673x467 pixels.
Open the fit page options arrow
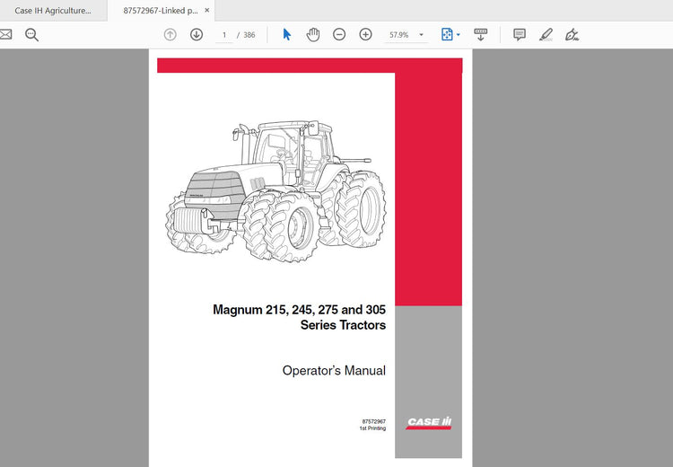pyautogui.click(x=459, y=35)
